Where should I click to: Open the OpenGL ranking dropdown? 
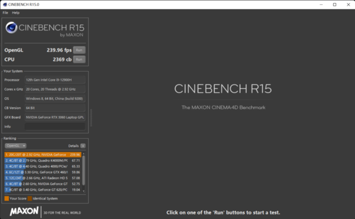(15, 146)
